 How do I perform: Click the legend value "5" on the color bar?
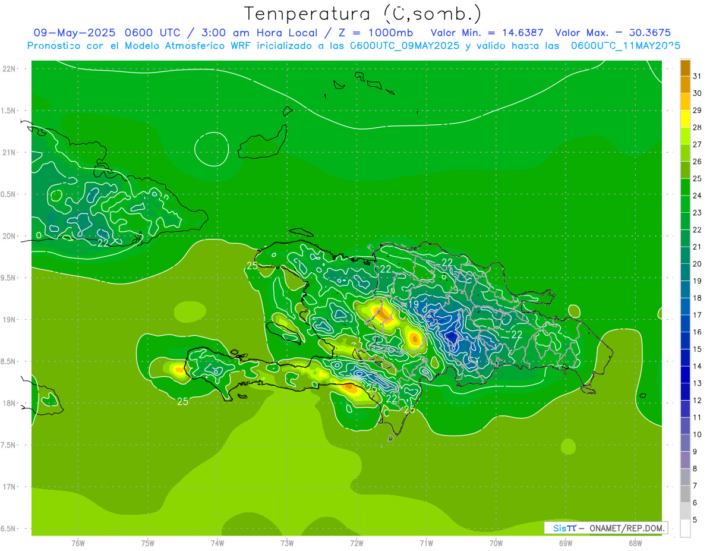[x=695, y=520]
